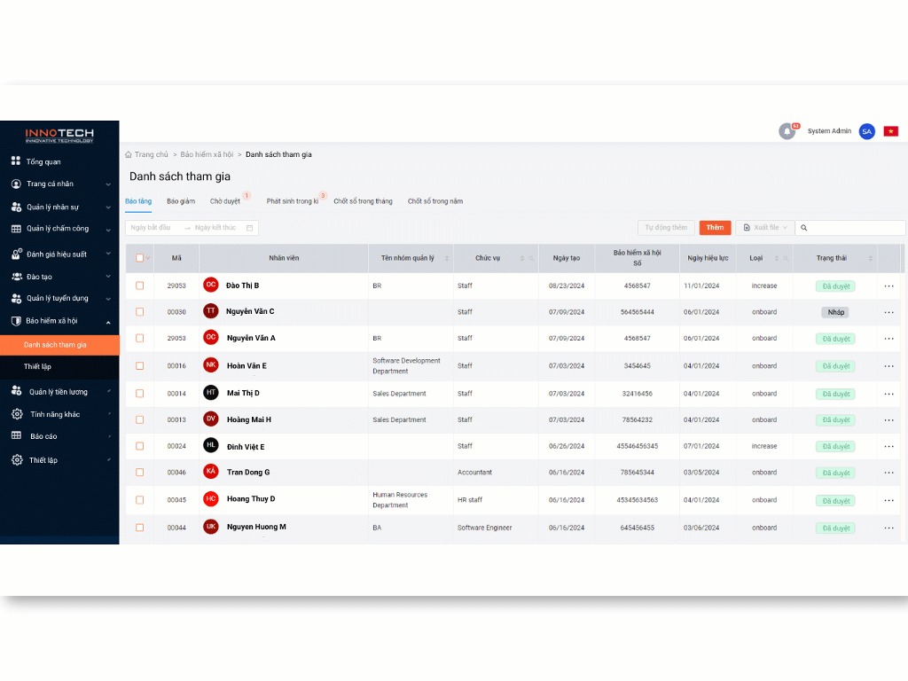Open the notification bell icon
The width and height of the screenshot is (908, 681).
coord(787,131)
